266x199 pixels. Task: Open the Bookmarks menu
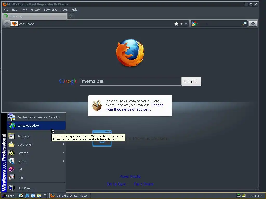click(51, 10)
